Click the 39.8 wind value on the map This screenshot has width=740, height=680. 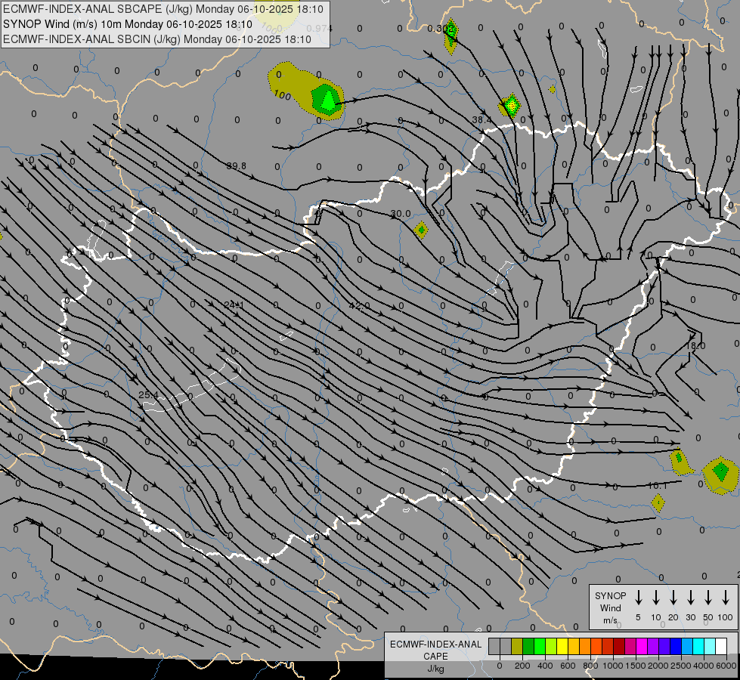click(237, 166)
